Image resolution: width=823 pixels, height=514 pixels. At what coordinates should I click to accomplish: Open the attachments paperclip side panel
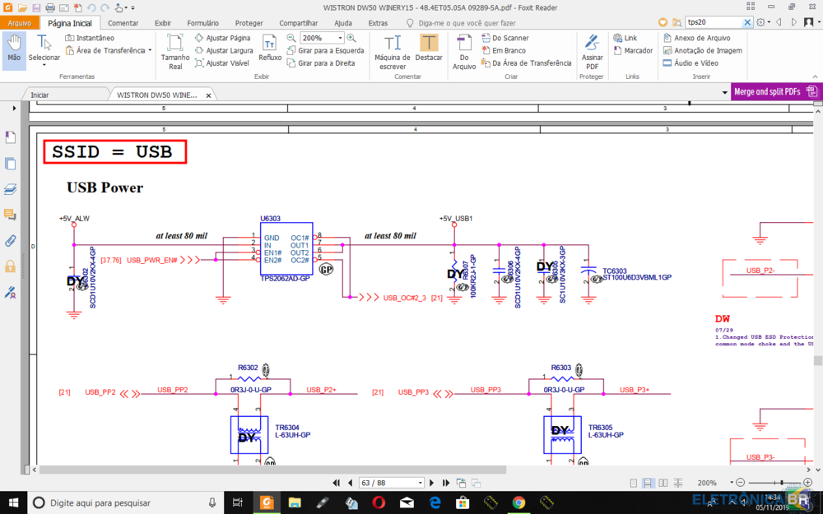11,241
